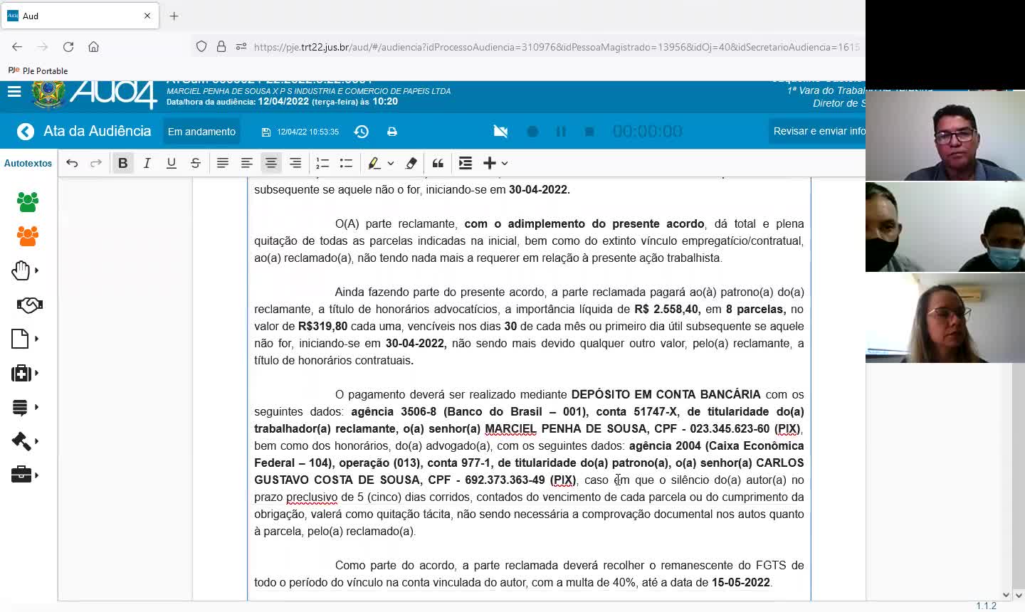Expand the document page autotext menu
Image resolution: width=1025 pixels, height=612 pixels.
click(24, 339)
